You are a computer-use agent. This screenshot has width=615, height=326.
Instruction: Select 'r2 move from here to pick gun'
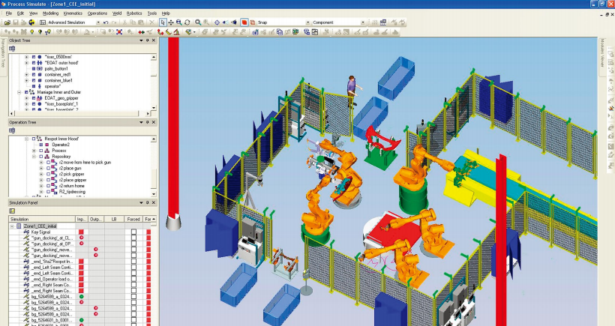[x=85, y=162]
